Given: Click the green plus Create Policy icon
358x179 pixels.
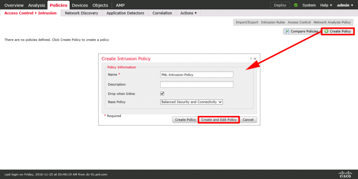Looking at the screenshot, I should 326,31.
